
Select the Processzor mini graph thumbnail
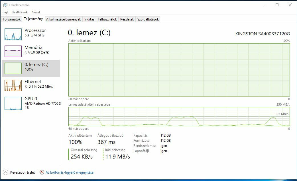click(x=13, y=34)
